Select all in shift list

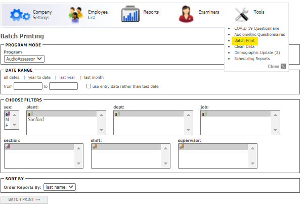click(126, 147)
